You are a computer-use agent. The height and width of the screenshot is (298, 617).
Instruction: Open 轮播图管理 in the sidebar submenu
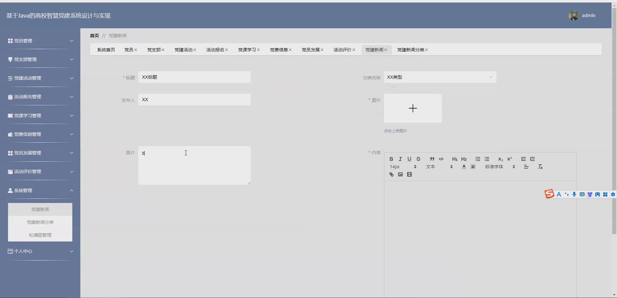click(x=40, y=235)
